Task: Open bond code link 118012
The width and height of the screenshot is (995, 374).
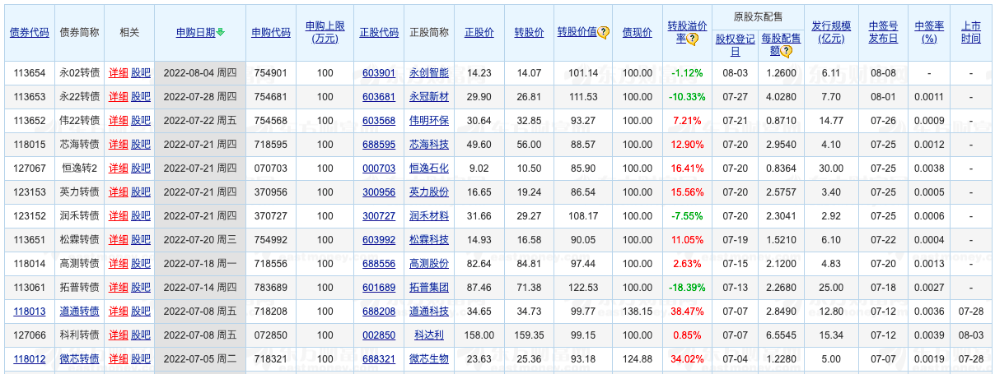Action: point(29,359)
